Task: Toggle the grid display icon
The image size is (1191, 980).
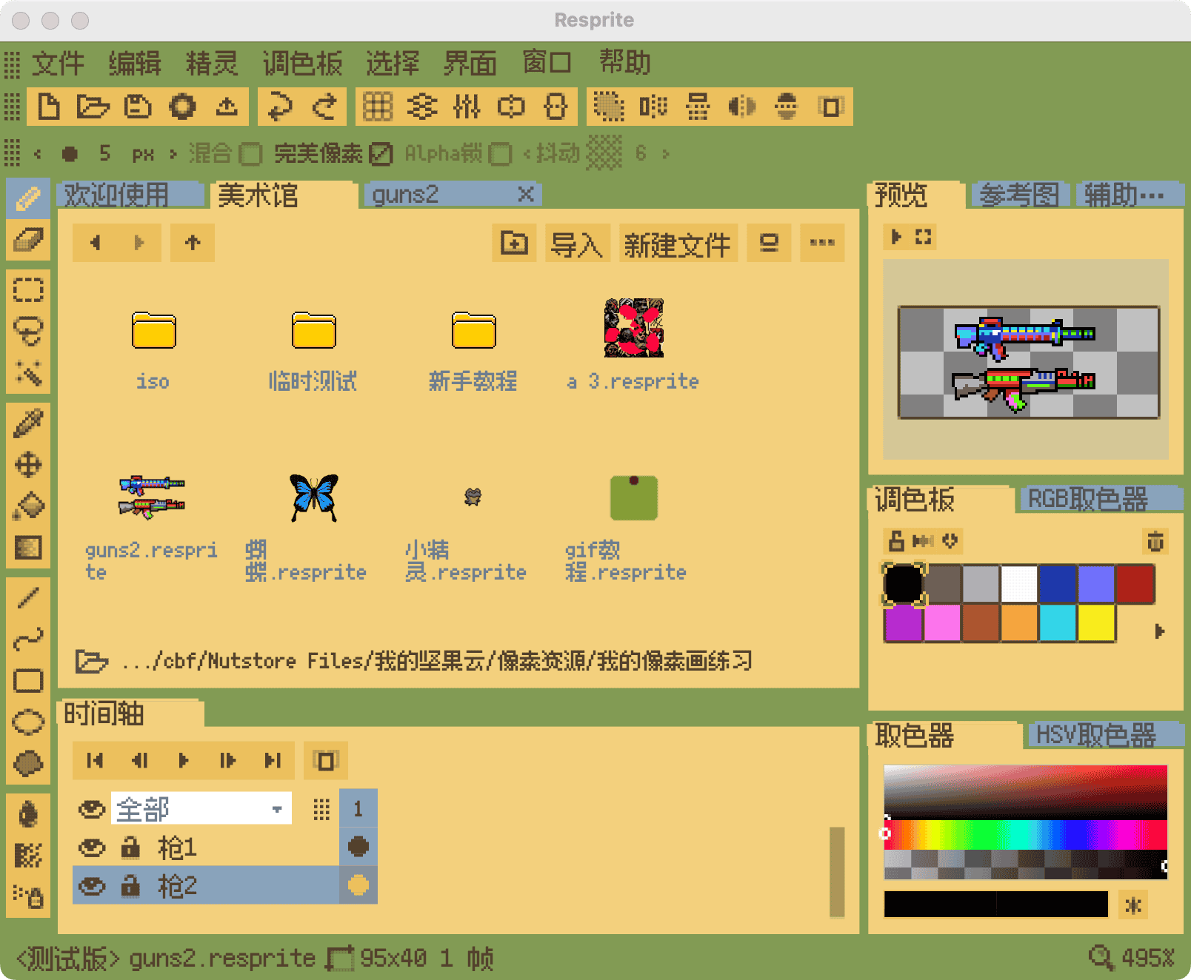Action: (378, 107)
